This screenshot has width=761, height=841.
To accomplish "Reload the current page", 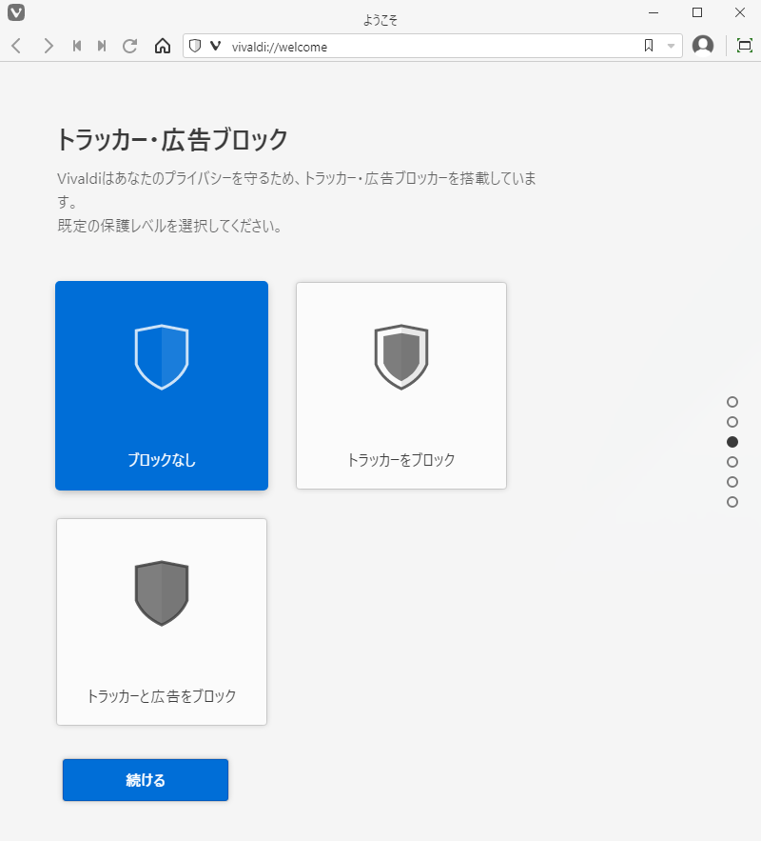I will point(129,46).
